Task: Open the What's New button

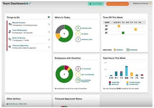Action: (96, 4)
